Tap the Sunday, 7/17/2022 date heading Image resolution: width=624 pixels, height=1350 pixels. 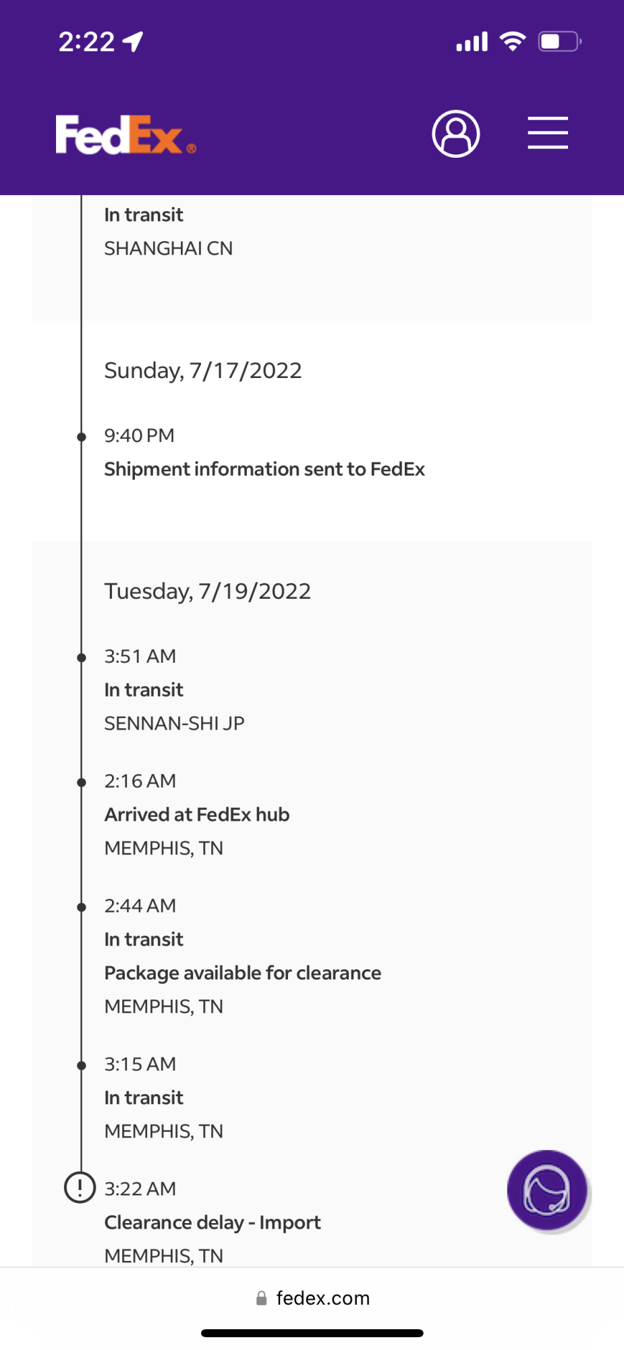coord(203,371)
